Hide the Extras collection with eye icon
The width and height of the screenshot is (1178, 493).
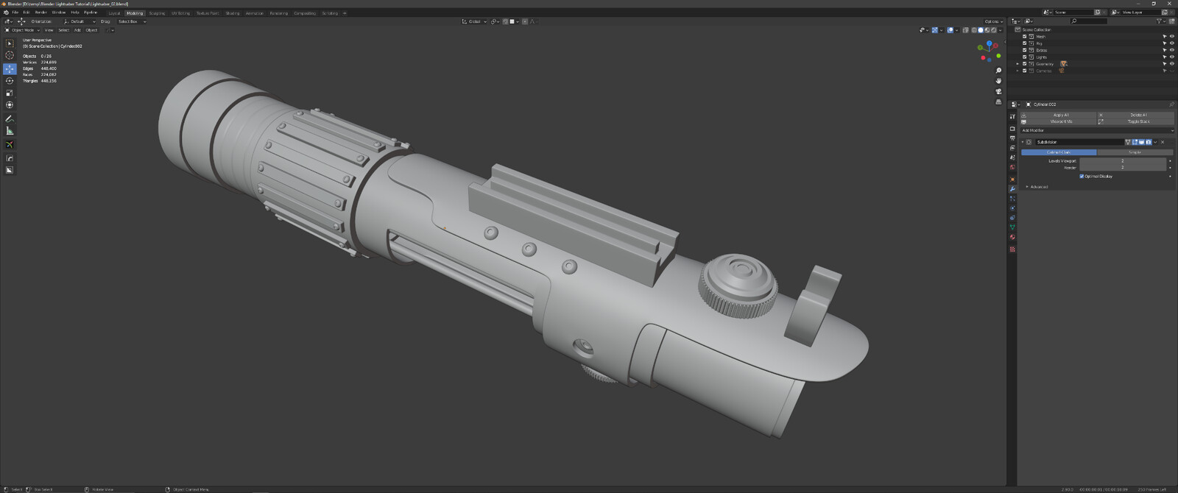(x=1172, y=50)
